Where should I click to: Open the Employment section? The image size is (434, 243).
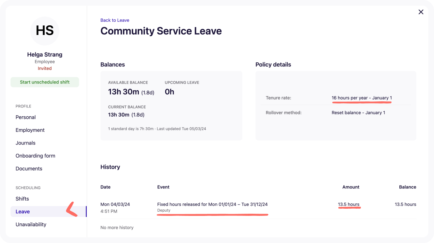coord(30,130)
